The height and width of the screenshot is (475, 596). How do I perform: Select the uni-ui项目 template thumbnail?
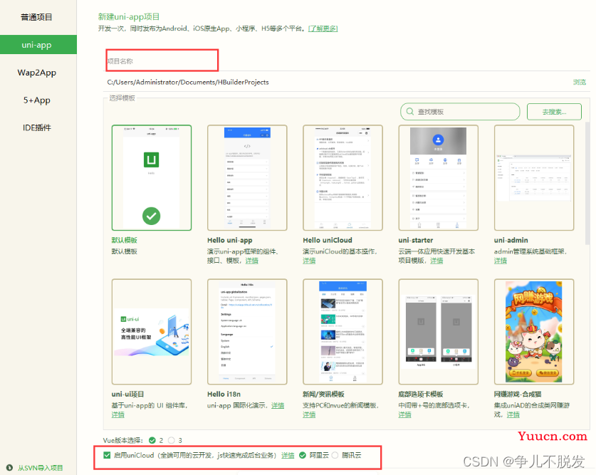[x=152, y=332]
